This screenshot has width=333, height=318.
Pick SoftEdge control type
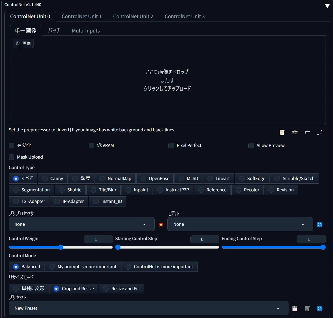pyautogui.click(x=252, y=178)
